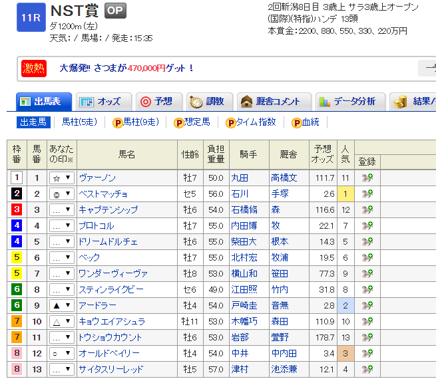Click the premium P icon beside 血統
Viewport: 436px width, 381px height.
point(297,123)
